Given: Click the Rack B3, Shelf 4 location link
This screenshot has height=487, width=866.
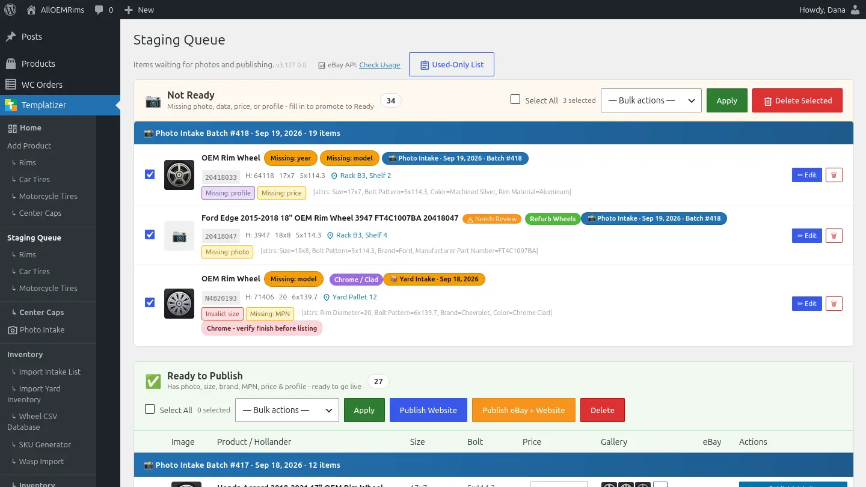Looking at the screenshot, I should [357, 235].
